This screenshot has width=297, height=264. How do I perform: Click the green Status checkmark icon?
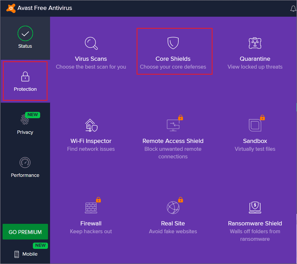click(25, 34)
